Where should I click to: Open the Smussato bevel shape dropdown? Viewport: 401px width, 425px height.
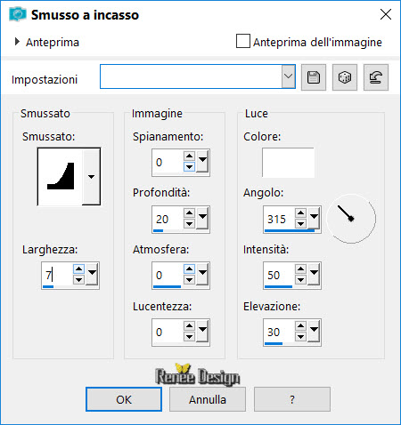[91, 177]
